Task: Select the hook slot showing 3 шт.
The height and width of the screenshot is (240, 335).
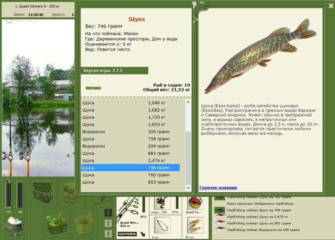Action: coord(162,225)
